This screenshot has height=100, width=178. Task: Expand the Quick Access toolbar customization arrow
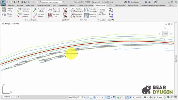coord(63,2)
